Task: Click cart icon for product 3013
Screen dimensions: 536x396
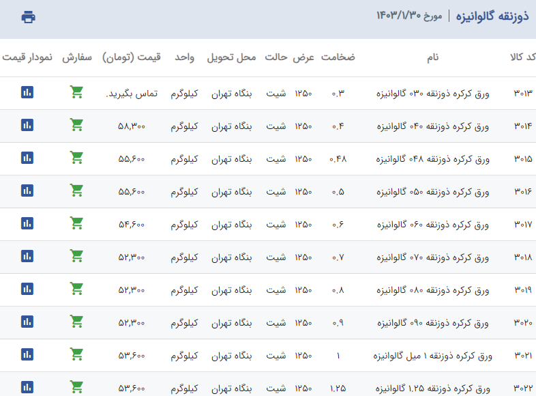Action: (x=76, y=92)
